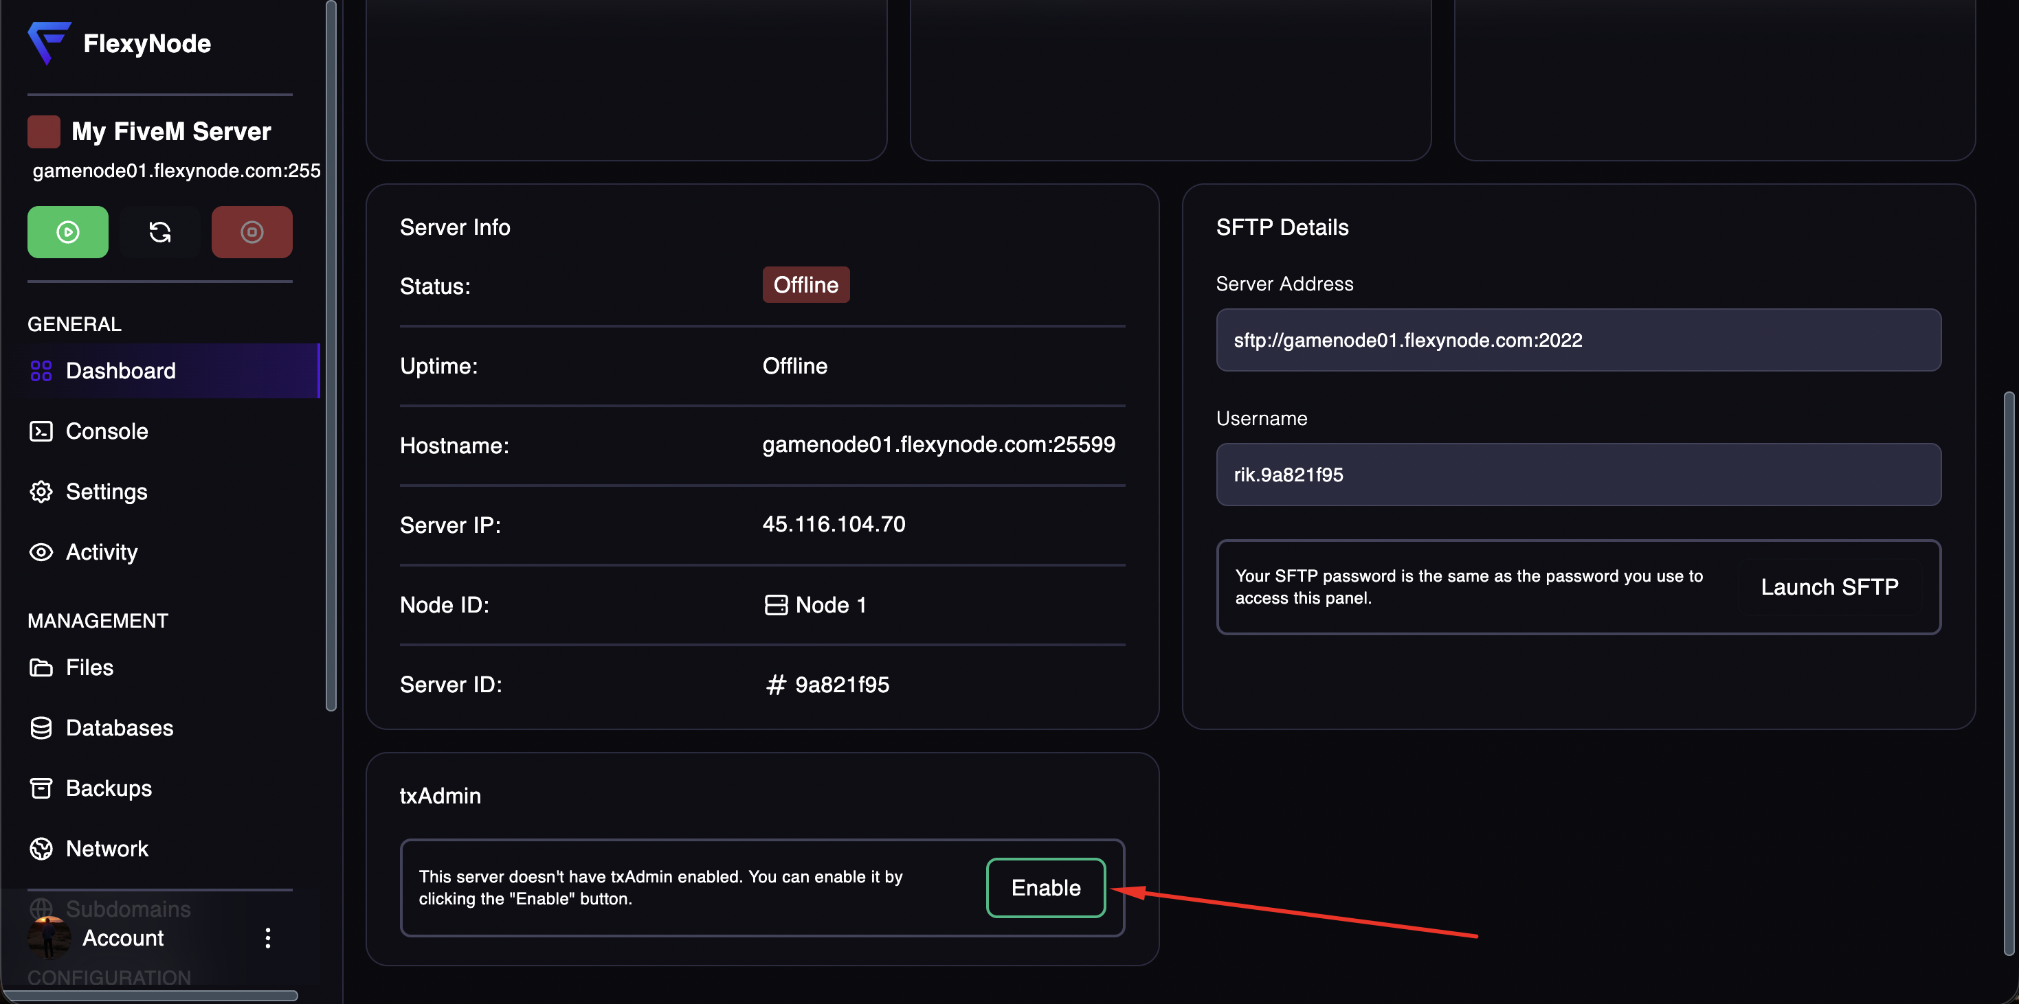This screenshot has height=1004, width=2019.
Task: Open the Backups page
Action: (108, 788)
